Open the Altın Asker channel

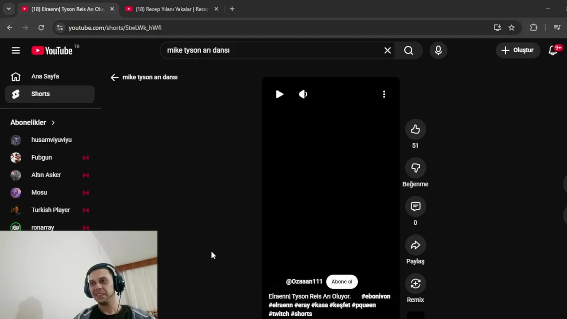pyautogui.click(x=50, y=175)
